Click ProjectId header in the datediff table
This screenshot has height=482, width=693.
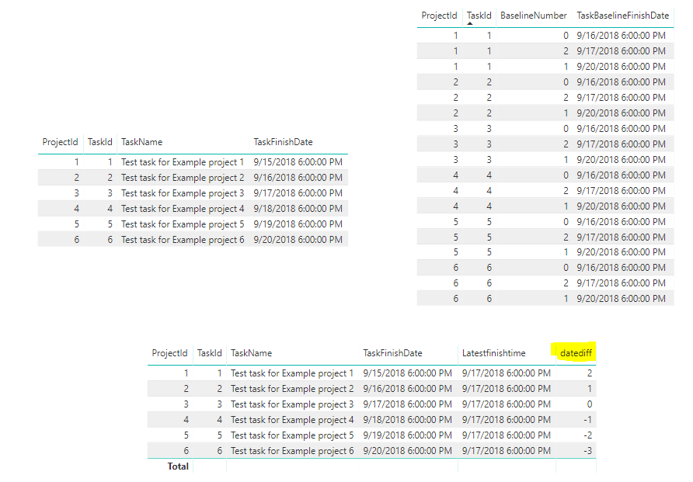[169, 353]
